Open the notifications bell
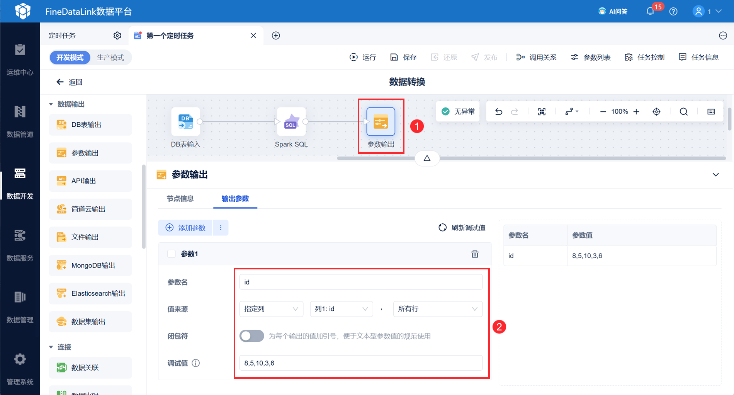 point(650,11)
